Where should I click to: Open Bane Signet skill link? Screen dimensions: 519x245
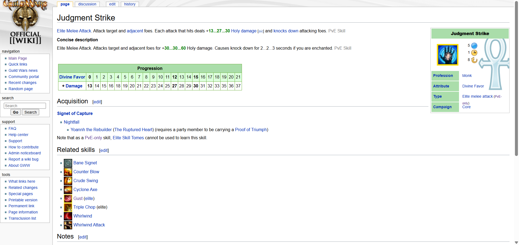click(85, 163)
